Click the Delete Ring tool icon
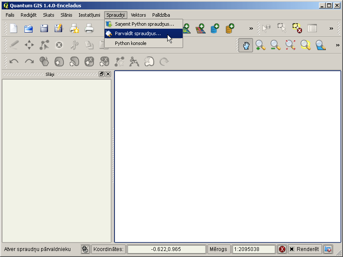This screenshot has width=343, height=257. (89, 62)
